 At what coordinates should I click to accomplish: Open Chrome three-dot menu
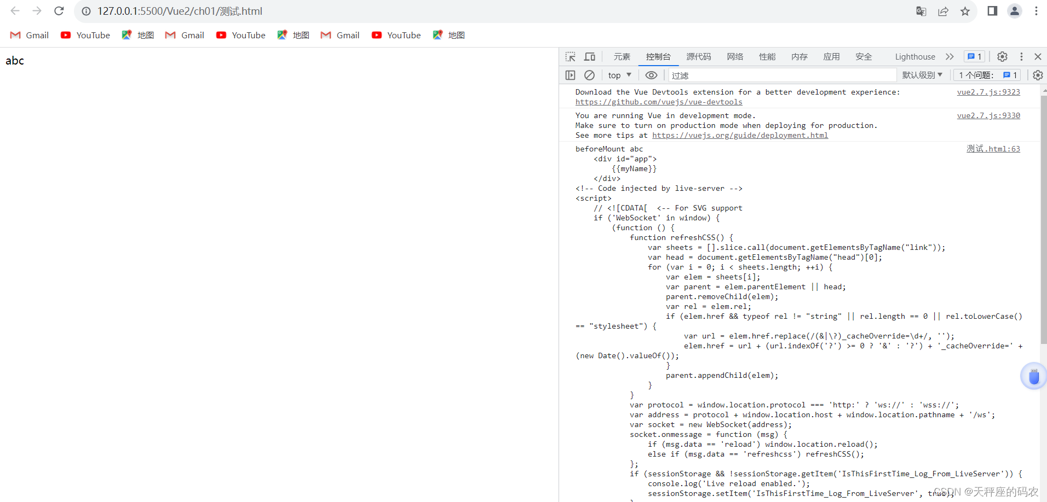pos(1036,11)
